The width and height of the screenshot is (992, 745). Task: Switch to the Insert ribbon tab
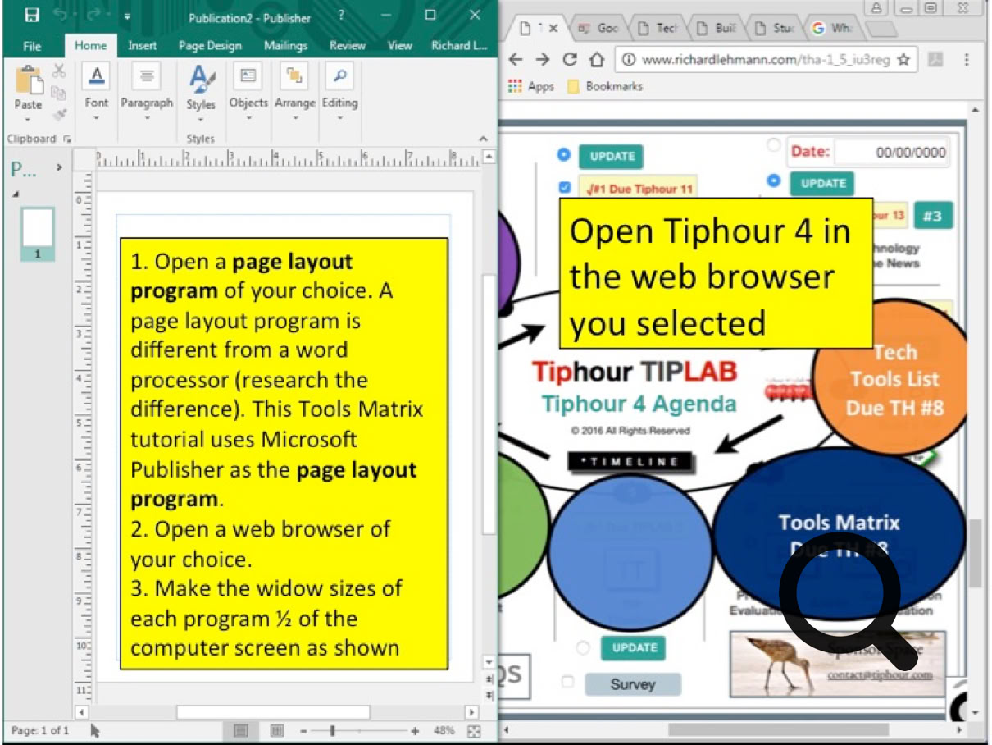coord(143,46)
